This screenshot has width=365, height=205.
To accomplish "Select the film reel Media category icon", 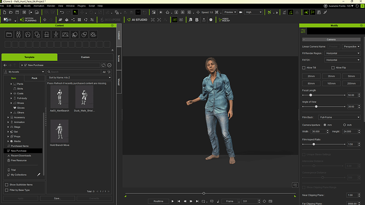I will click(x=93, y=35).
